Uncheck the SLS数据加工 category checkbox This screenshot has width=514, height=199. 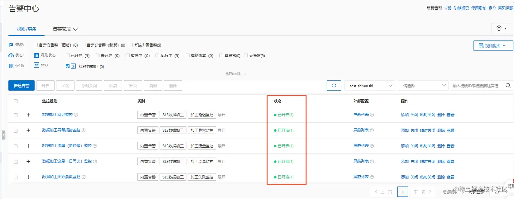tap(68, 66)
